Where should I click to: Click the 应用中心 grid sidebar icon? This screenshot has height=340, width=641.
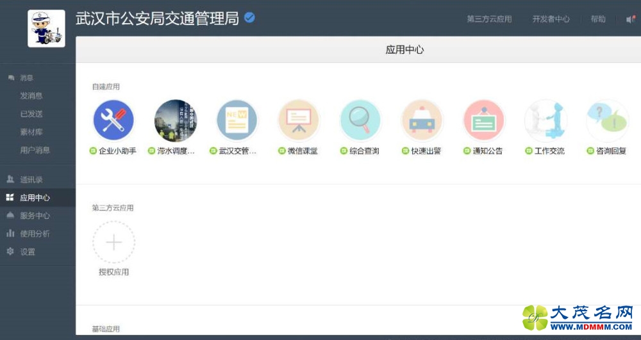(10, 198)
